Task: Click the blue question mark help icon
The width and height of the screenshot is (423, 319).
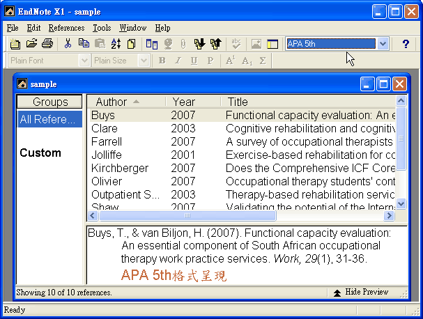Action: (x=406, y=44)
